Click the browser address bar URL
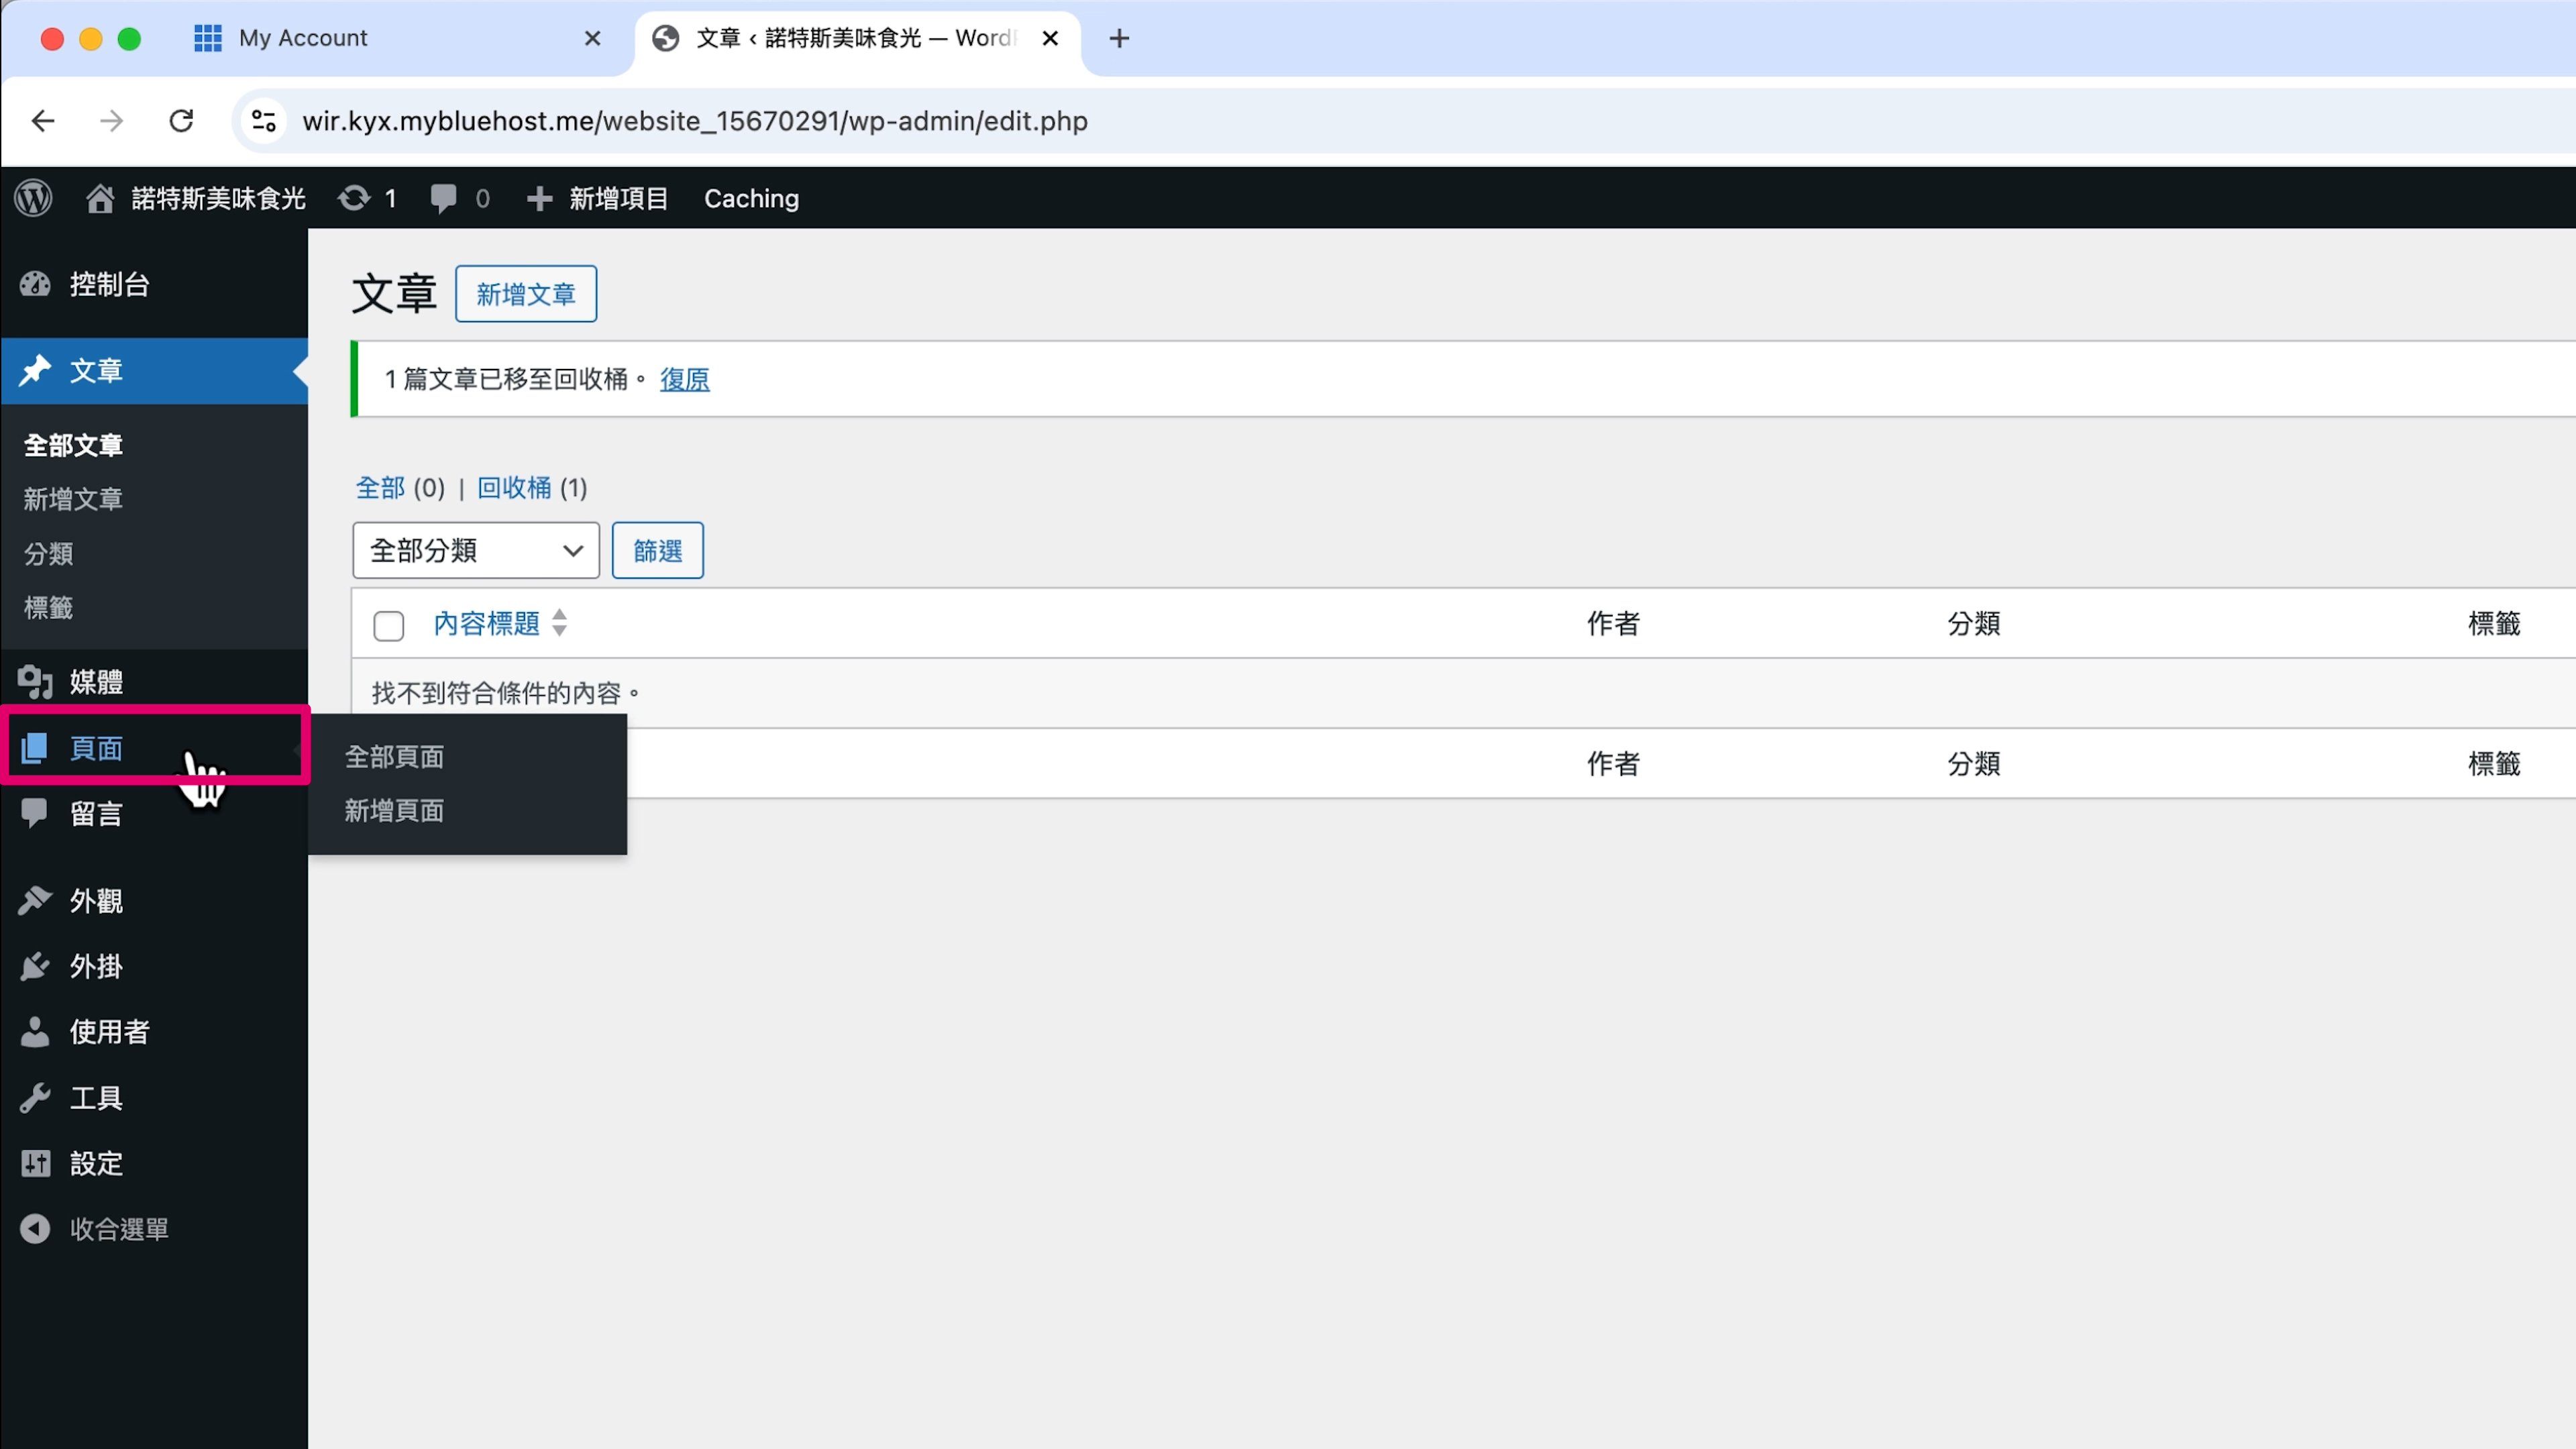Screen dimensions: 2576x1449 pyautogui.click(x=695, y=121)
